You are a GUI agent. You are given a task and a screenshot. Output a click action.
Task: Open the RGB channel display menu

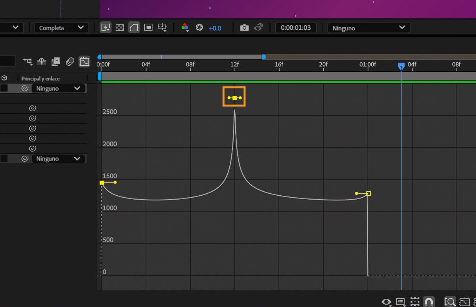coord(185,28)
